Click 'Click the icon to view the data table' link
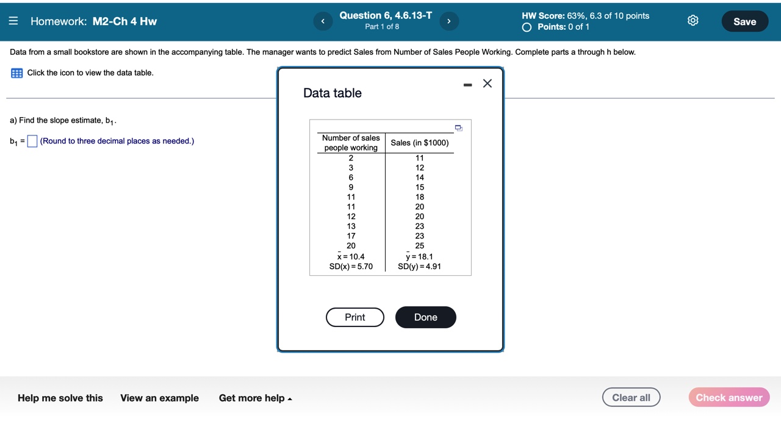 90,73
